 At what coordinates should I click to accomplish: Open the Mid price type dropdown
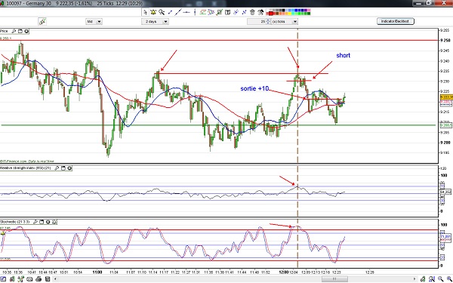99,21
